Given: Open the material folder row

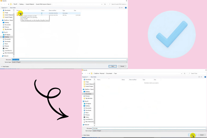Looking at the screenshot, I should pos(48,13).
